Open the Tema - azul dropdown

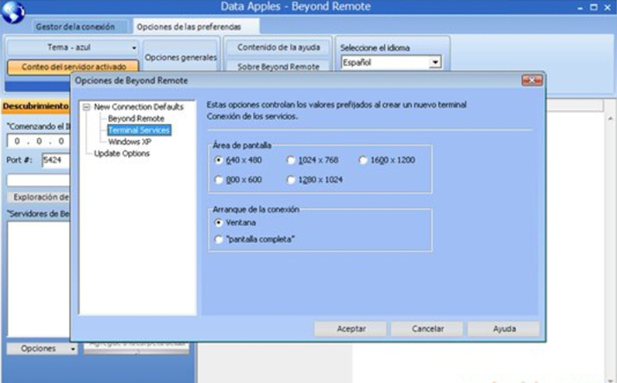click(73, 48)
